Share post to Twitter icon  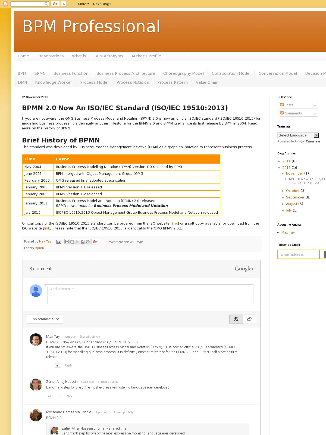[x=77, y=242]
